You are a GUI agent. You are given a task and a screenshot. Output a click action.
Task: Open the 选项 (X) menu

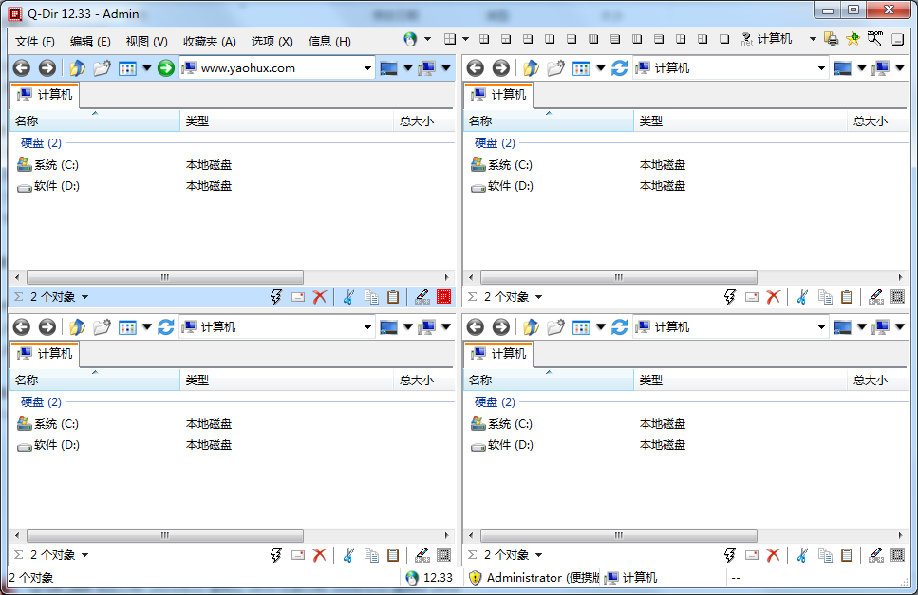click(272, 42)
